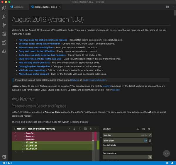176x165 pixels.
Task: Follow Adjust cursor surrounding lines link
Action: tap(36, 47)
